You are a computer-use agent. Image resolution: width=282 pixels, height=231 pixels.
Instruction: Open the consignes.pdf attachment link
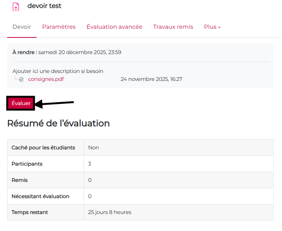coord(46,79)
